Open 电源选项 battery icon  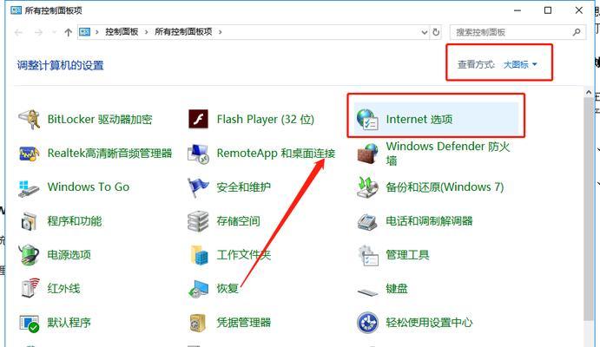click(29, 255)
